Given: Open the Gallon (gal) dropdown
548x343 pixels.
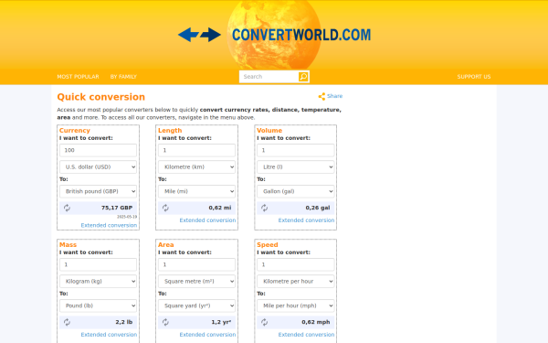Looking at the screenshot, I should pyautogui.click(x=296, y=191).
